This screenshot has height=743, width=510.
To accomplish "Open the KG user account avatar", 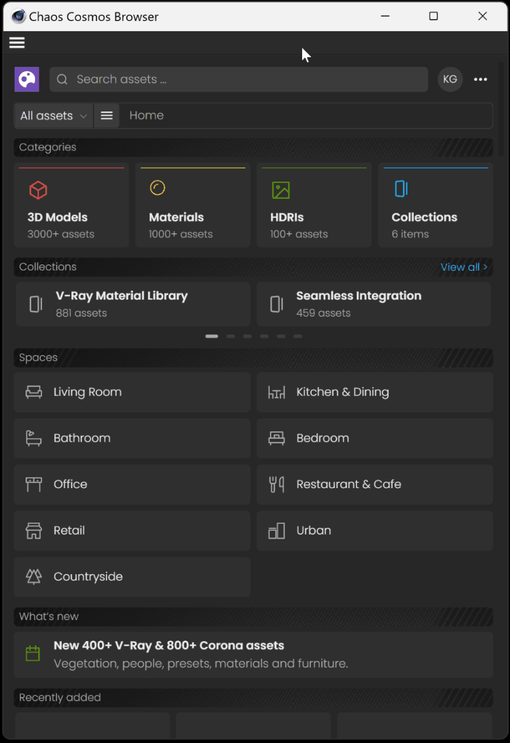I will [x=450, y=79].
